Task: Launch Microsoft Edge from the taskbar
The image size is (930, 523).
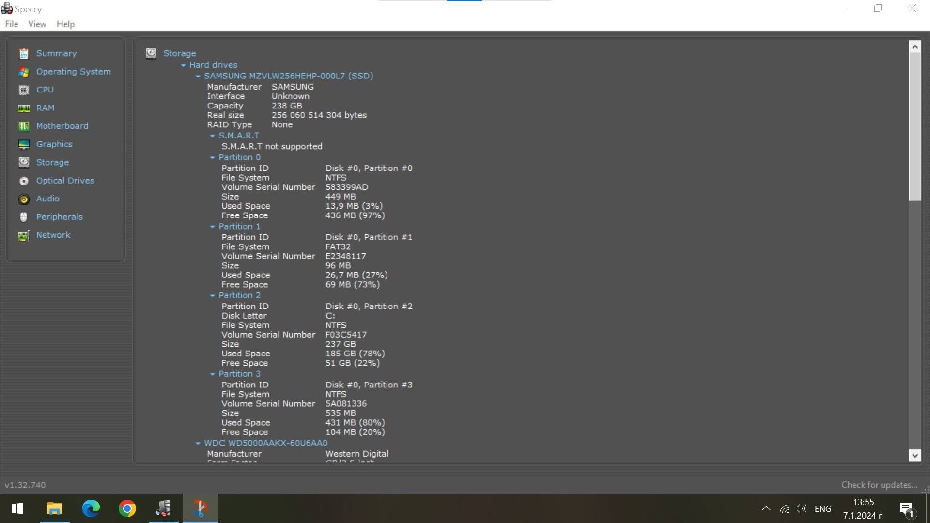Action: pyautogui.click(x=91, y=508)
